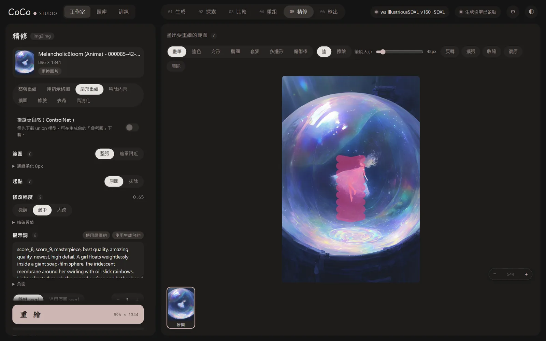Expand the 精確數值 section
The height and width of the screenshot is (341, 546).
point(23,222)
